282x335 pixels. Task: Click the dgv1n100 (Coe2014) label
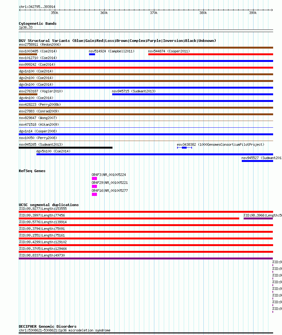[36, 71]
